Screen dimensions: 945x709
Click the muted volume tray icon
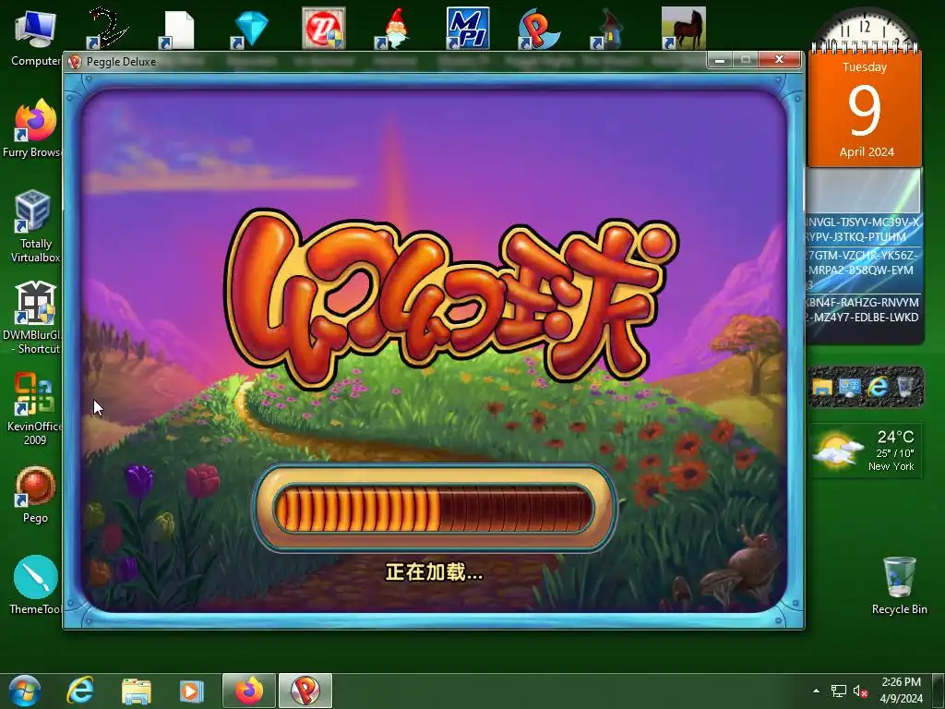(860, 691)
